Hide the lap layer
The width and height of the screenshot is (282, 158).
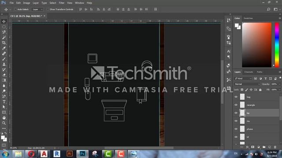click(x=236, y=113)
